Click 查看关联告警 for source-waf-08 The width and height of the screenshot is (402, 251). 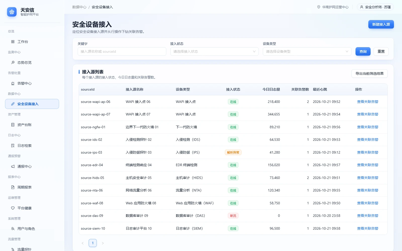click(x=368, y=203)
